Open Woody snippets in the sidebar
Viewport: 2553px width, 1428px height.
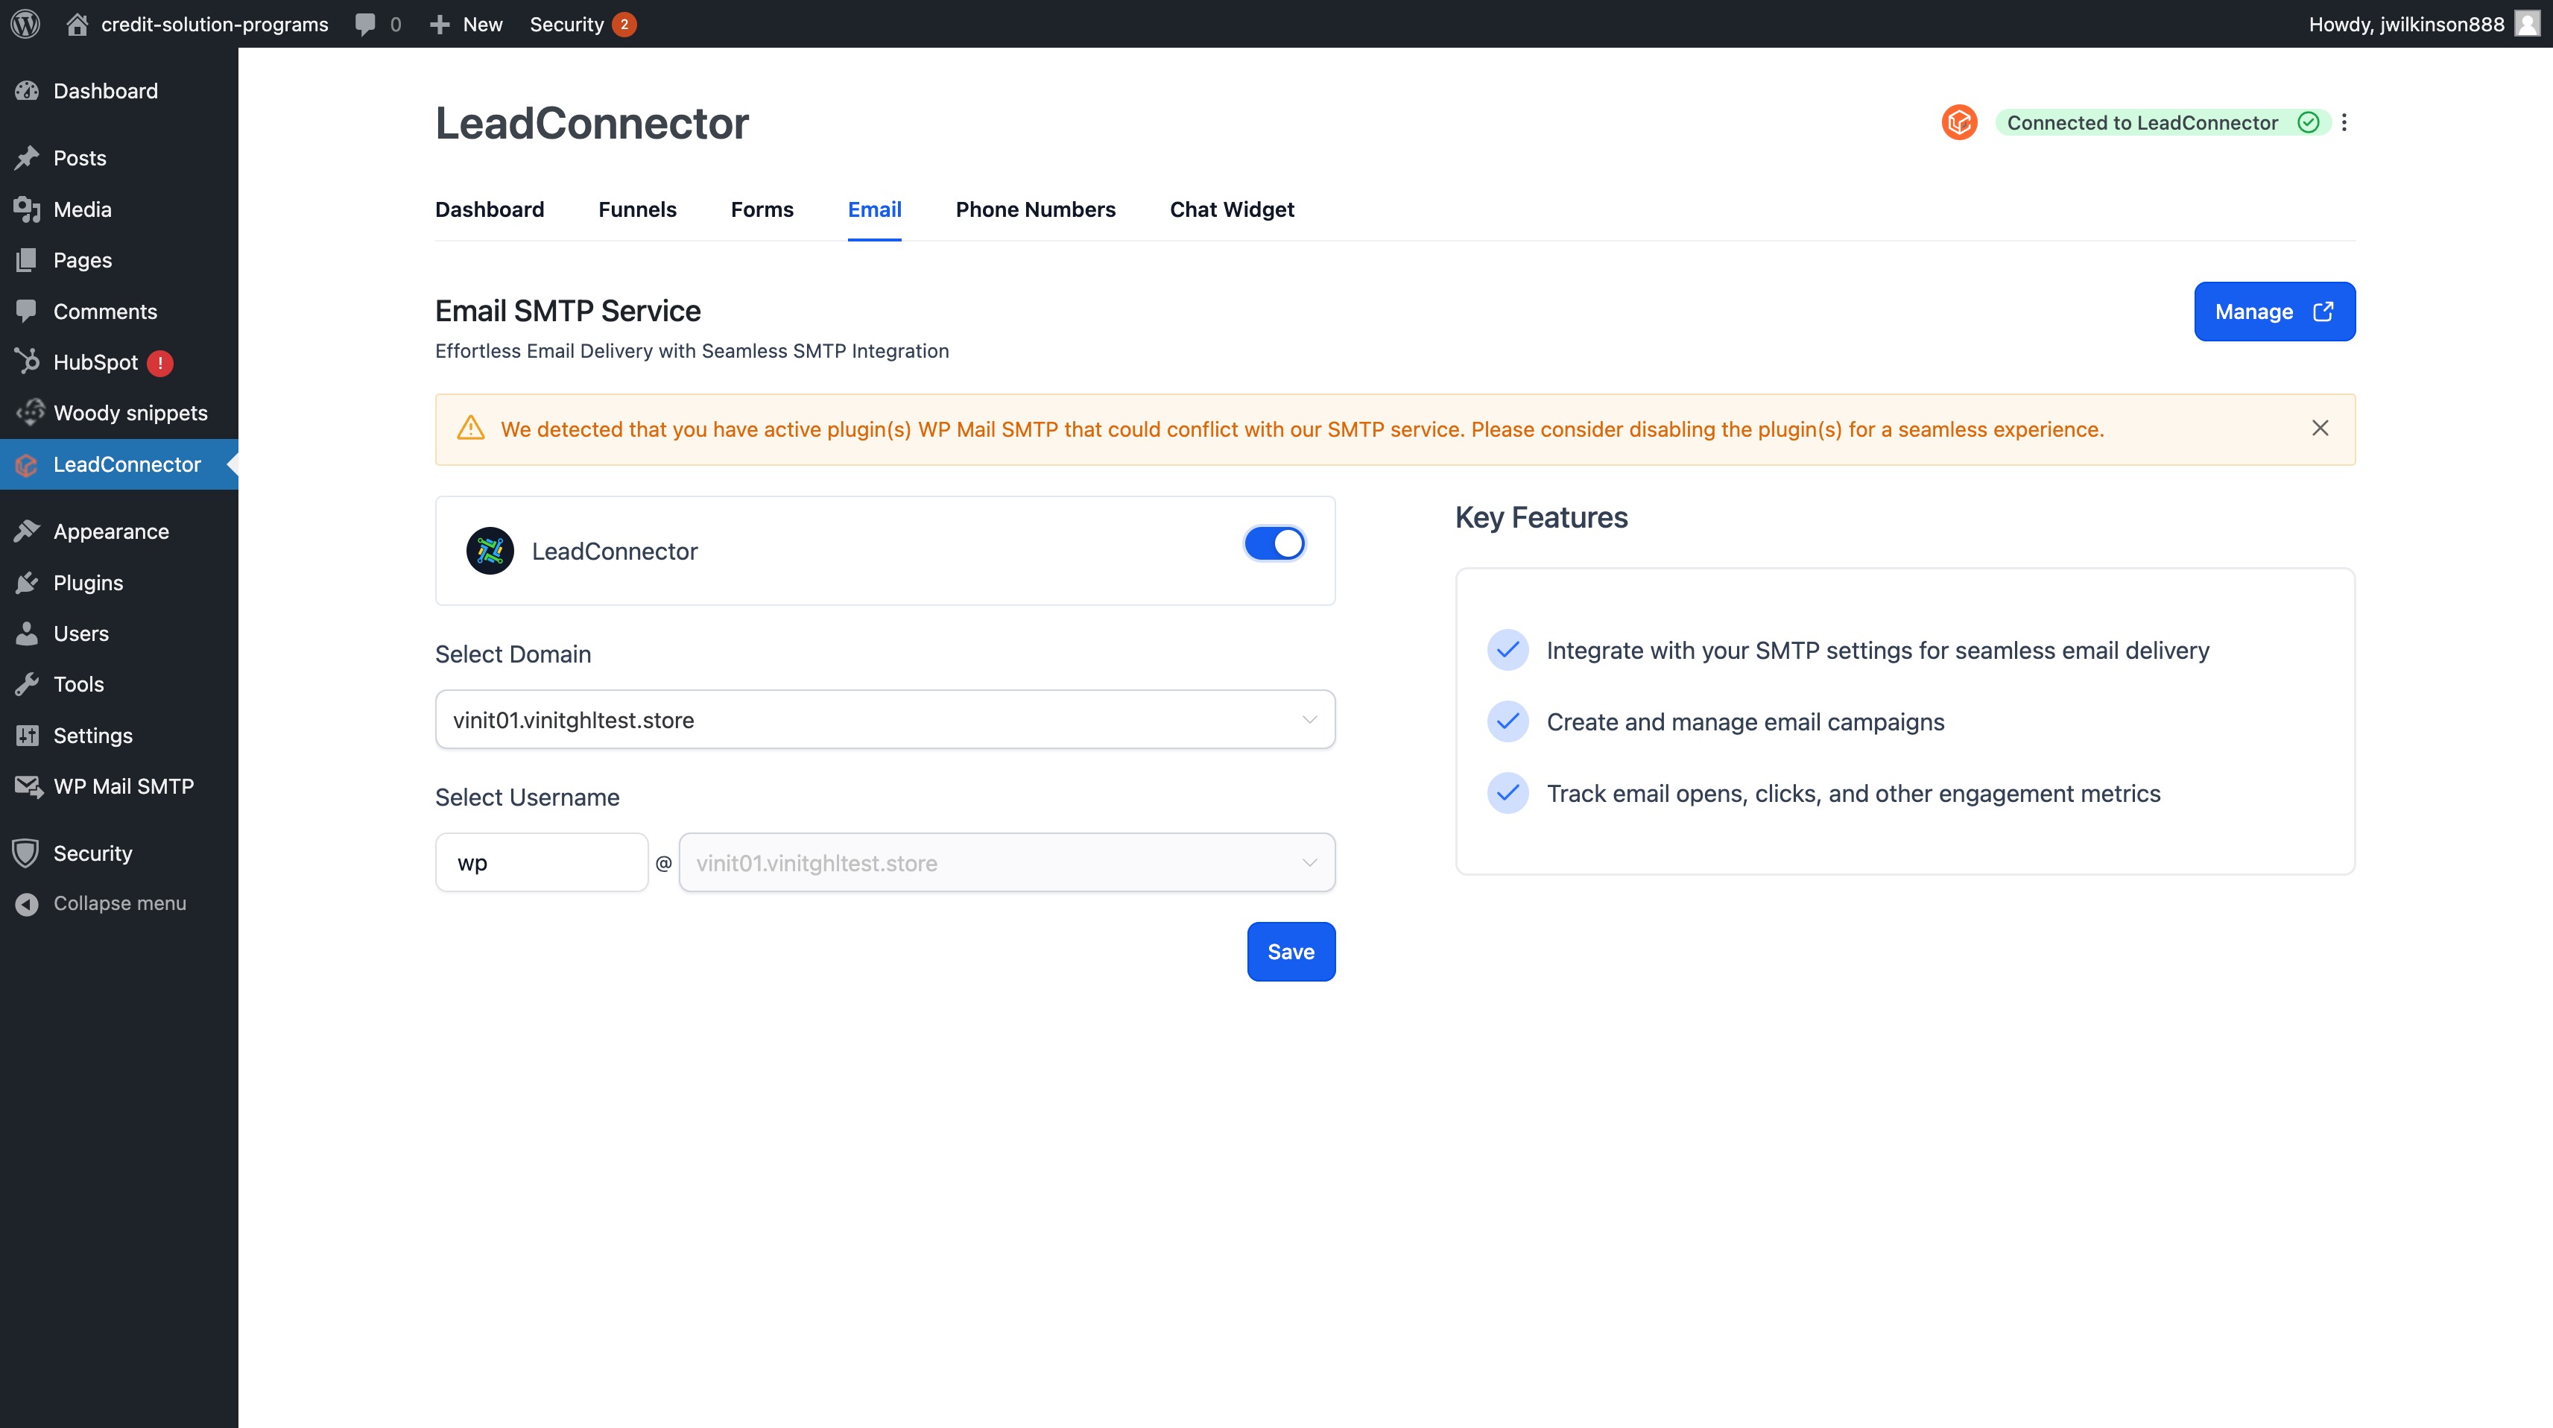pos(130,413)
